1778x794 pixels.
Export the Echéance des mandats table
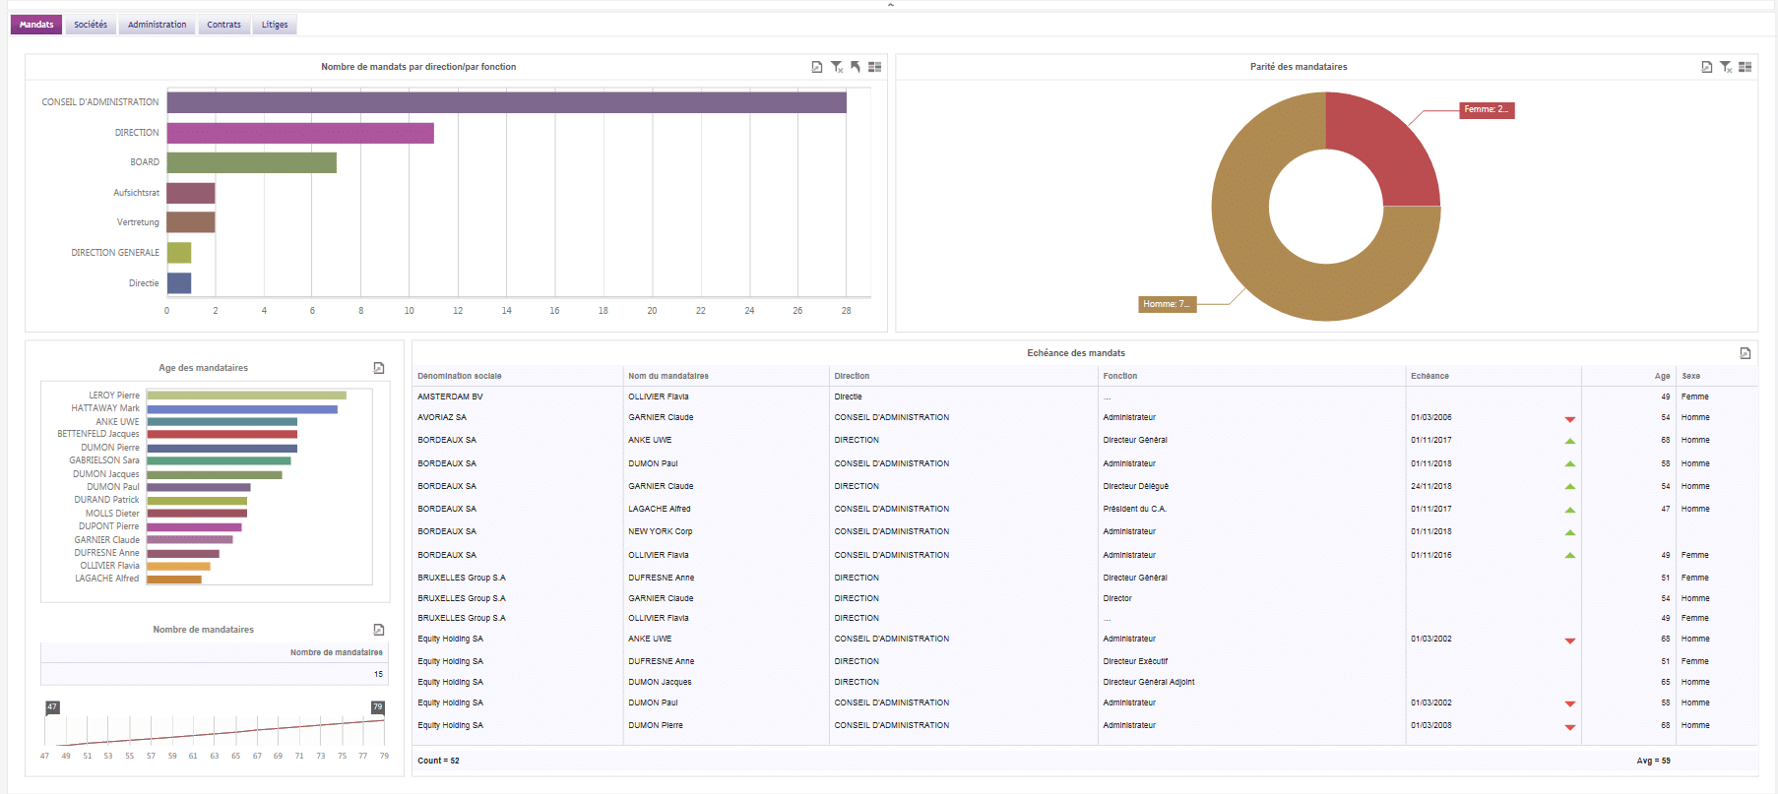pos(1745,353)
